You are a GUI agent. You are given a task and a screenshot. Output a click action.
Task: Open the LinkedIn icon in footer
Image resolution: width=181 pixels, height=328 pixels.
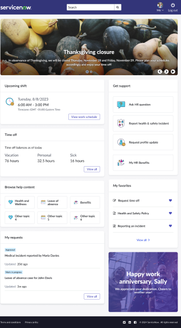(129, 322)
